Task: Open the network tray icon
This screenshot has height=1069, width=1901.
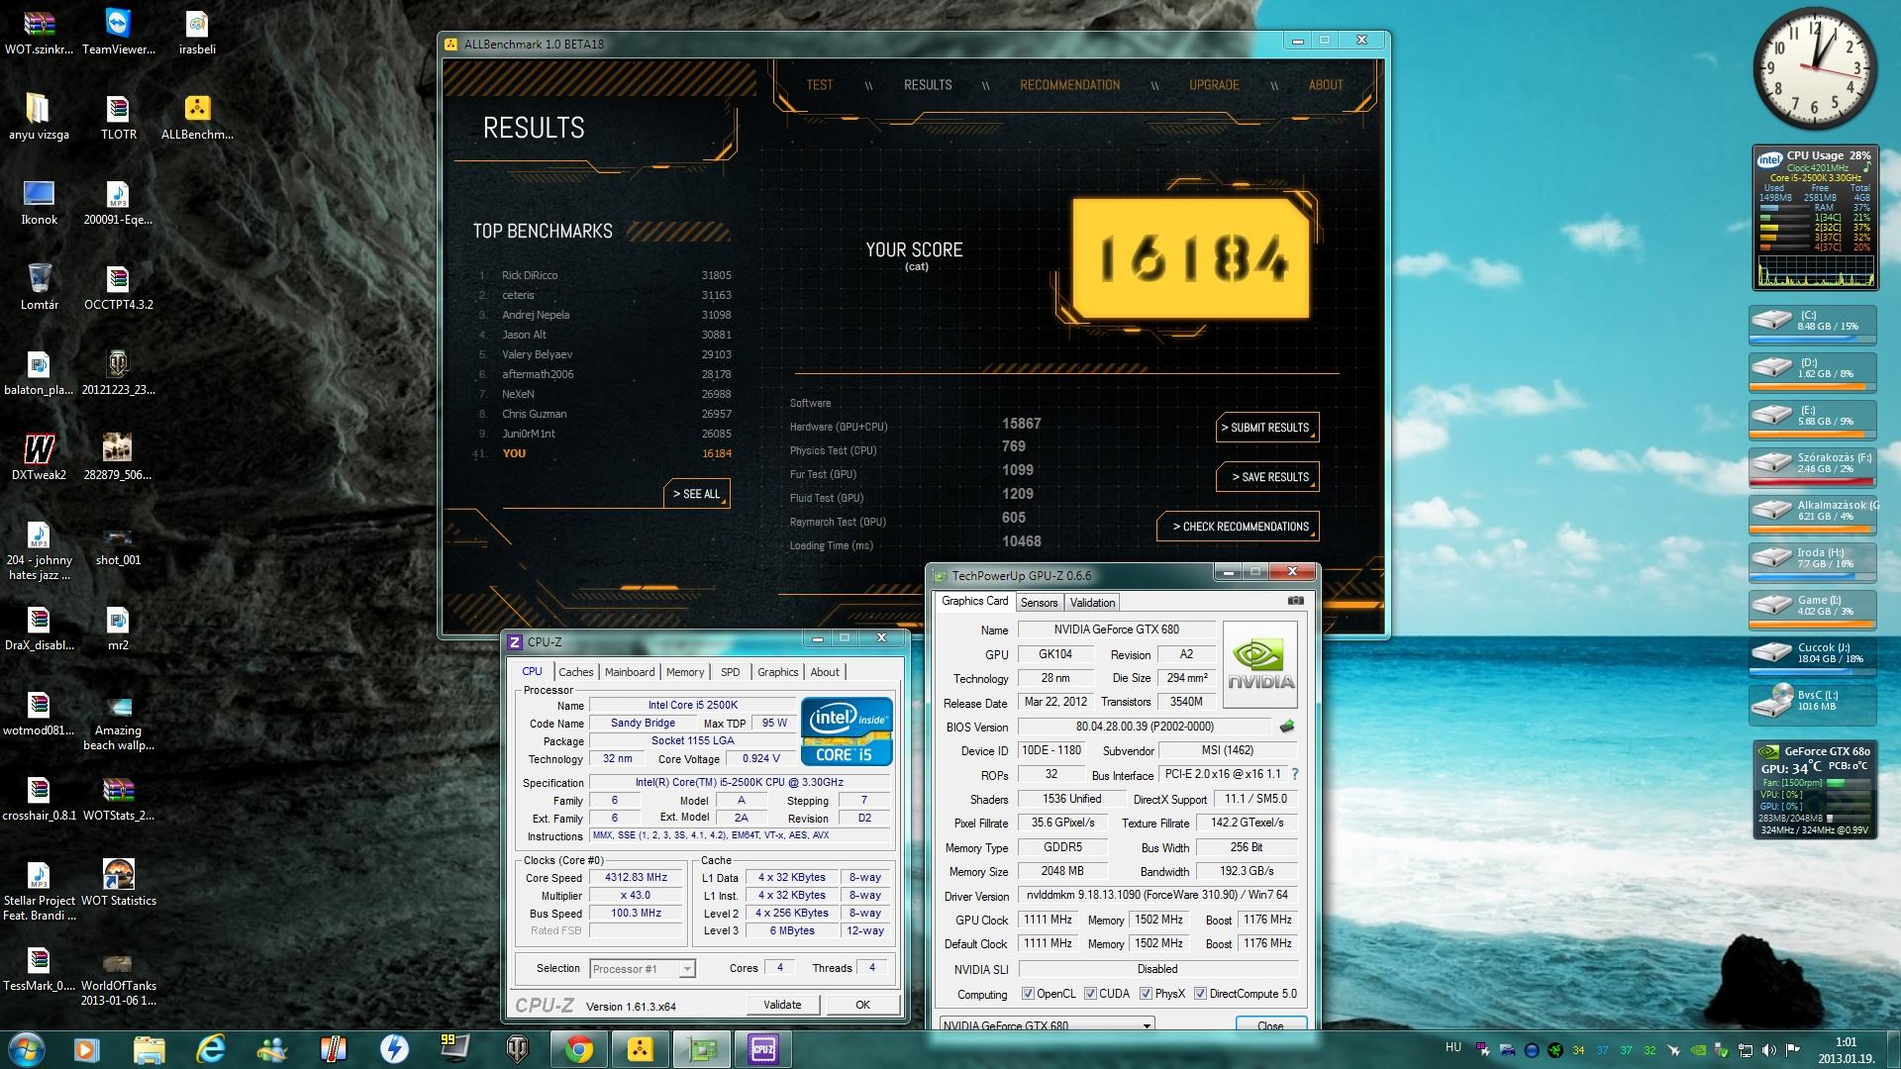Action: (x=1746, y=1050)
